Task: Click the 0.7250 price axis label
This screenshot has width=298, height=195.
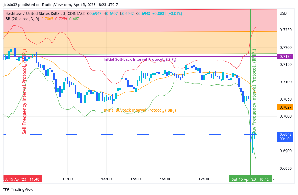Action: tap(286, 30)
